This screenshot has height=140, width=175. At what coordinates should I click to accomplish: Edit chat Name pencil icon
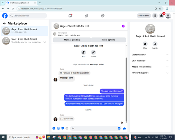93,52
